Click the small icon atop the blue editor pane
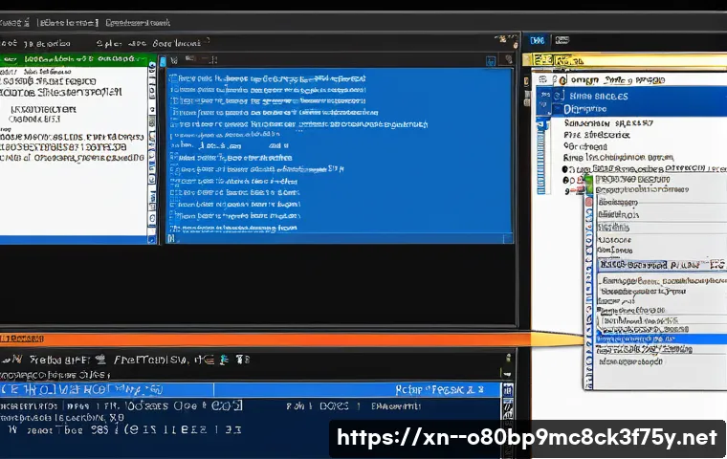 point(174,58)
